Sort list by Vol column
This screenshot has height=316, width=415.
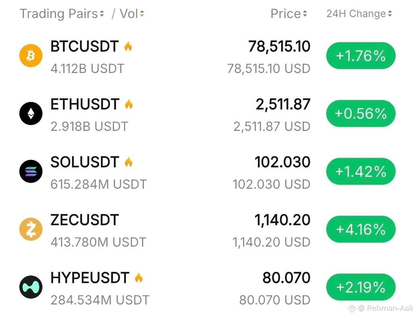pos(132,14)
